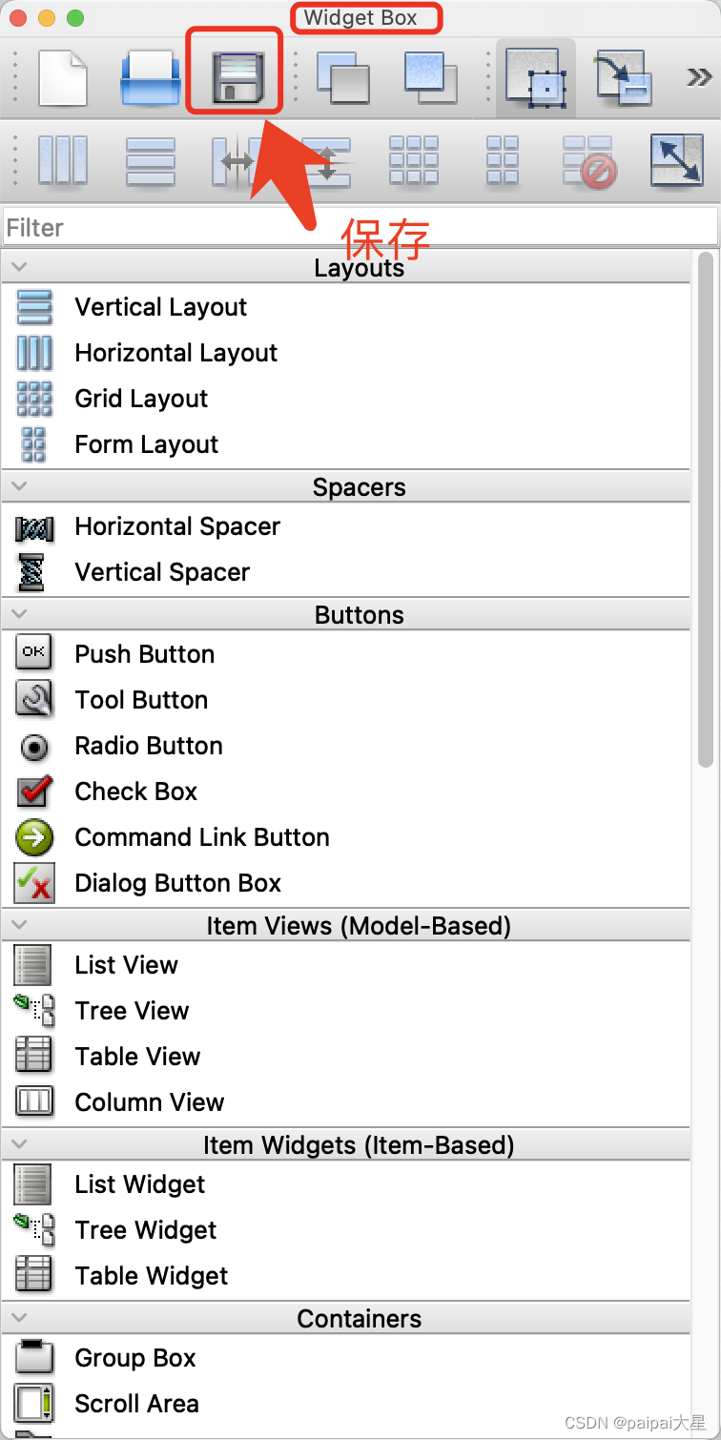Select the Tree Widget entry
Screen dimensions: 721x1440
click(x=146, y=1230)
